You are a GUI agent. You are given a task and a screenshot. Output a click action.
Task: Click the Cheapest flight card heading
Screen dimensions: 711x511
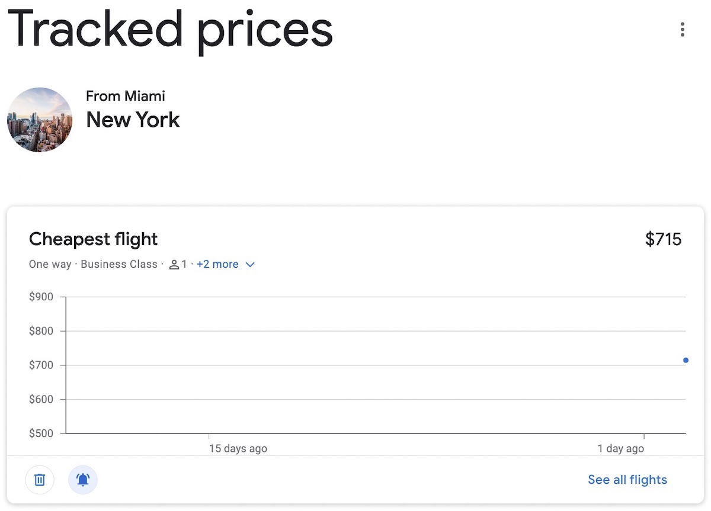pos(94,239)
